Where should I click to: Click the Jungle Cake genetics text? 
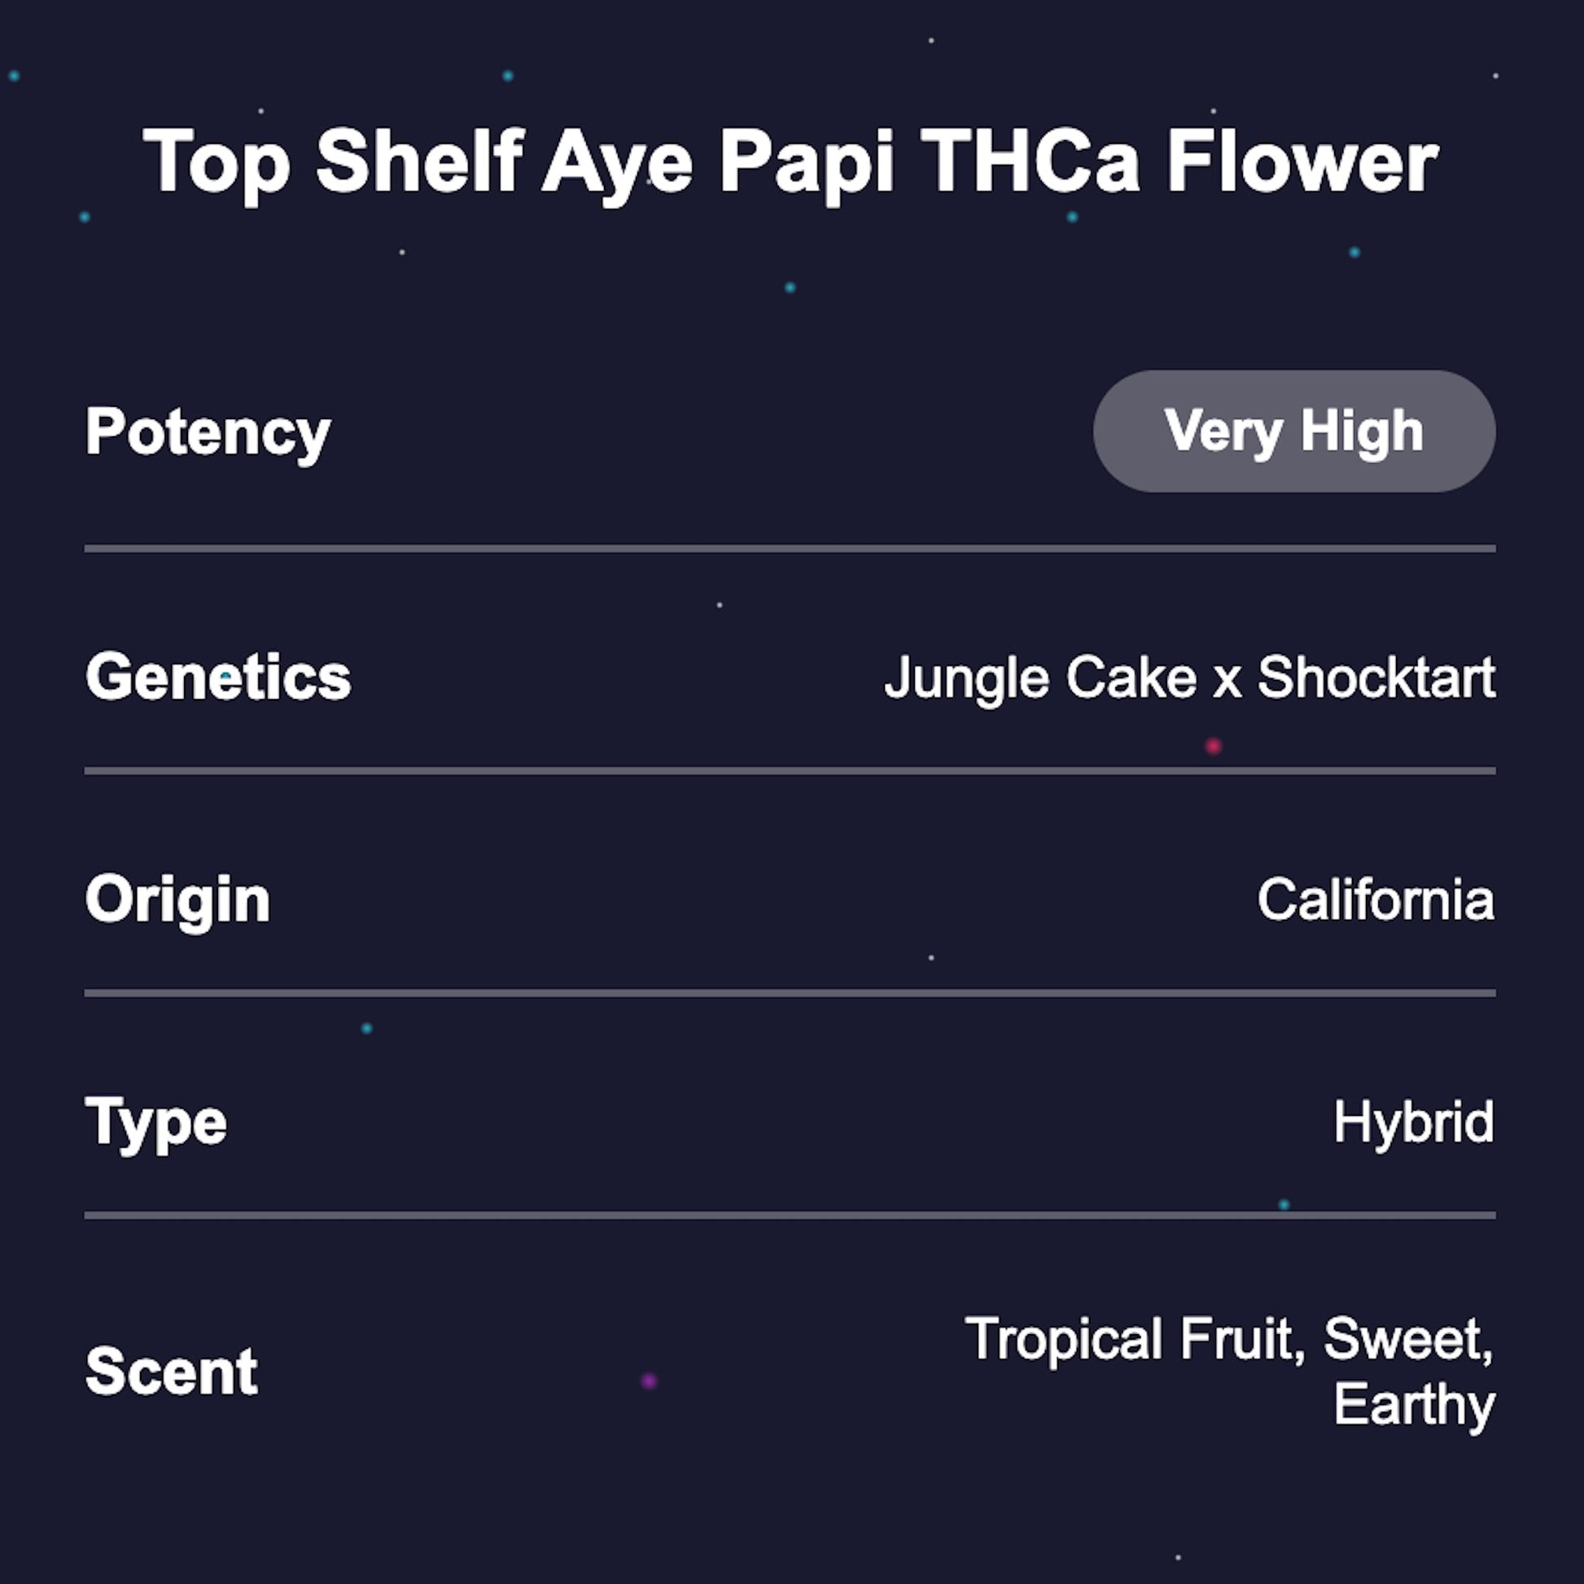(1039, 679)
